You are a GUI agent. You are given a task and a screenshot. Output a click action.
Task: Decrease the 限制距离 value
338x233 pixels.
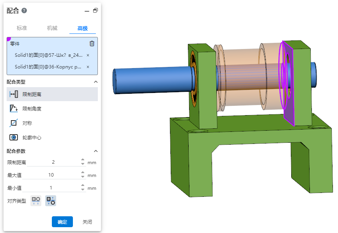pyautogui.click(x=83, y=164)
